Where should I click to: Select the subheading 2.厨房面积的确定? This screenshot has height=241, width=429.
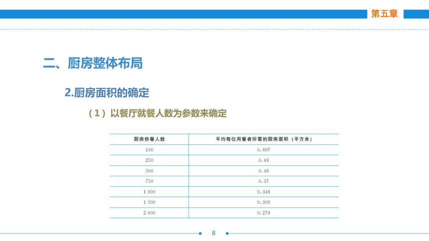point(107,93)
